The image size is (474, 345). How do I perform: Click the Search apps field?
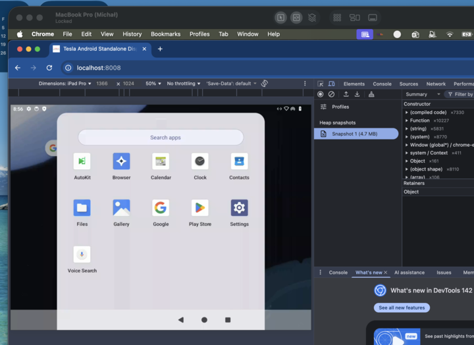click(161, 137)
